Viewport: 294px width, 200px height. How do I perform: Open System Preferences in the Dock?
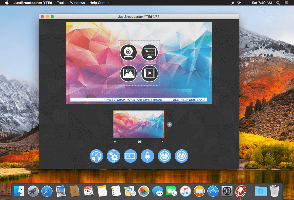point(227,191)
